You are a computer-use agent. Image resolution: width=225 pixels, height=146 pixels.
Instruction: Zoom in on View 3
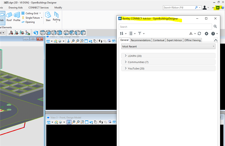(x=73, y=122)
